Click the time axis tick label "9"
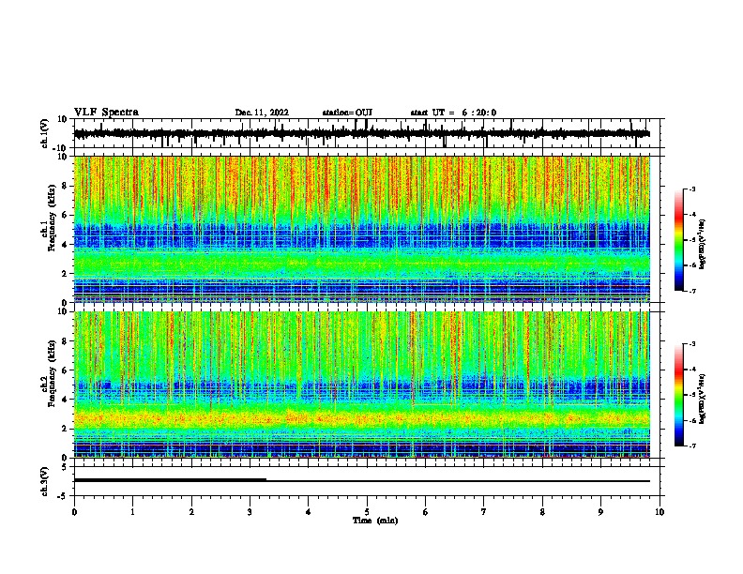Screen dimensions: 743x574 (x=600, y=512)
